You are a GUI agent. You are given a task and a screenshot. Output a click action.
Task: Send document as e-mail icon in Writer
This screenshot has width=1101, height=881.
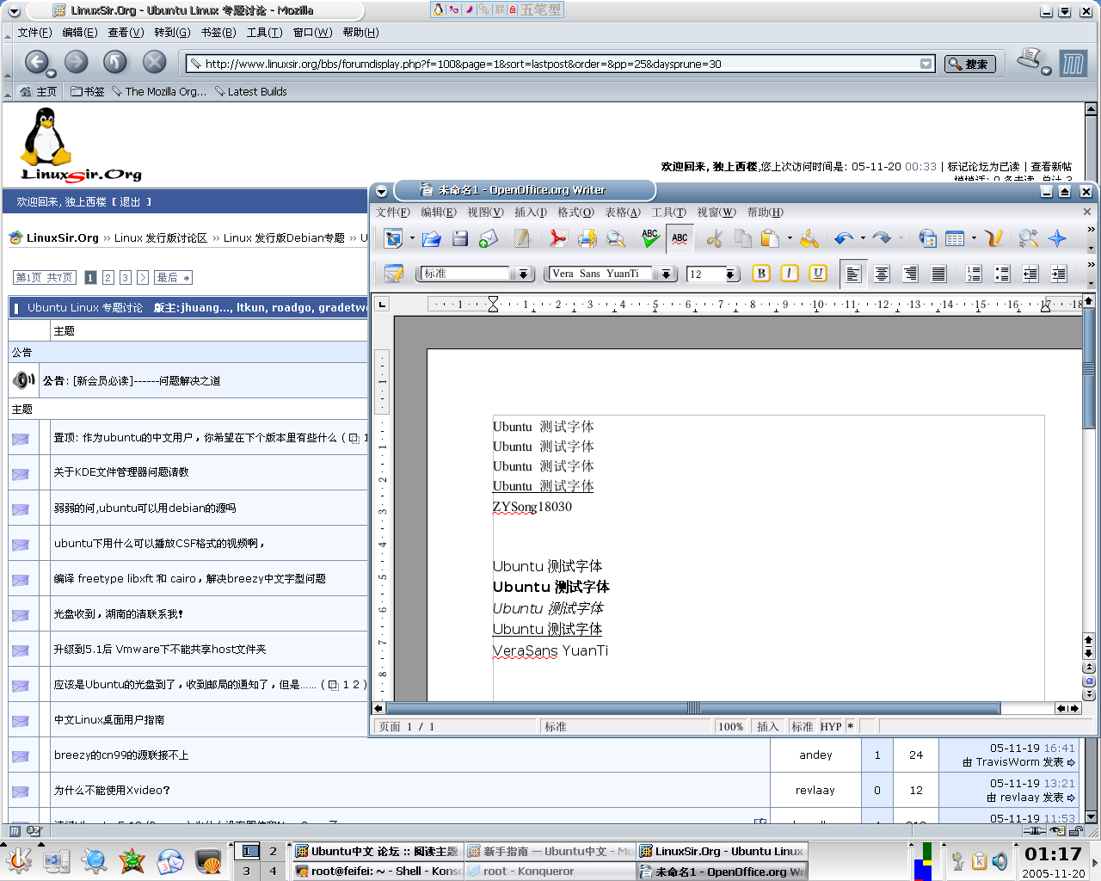[x=489, y=238]
